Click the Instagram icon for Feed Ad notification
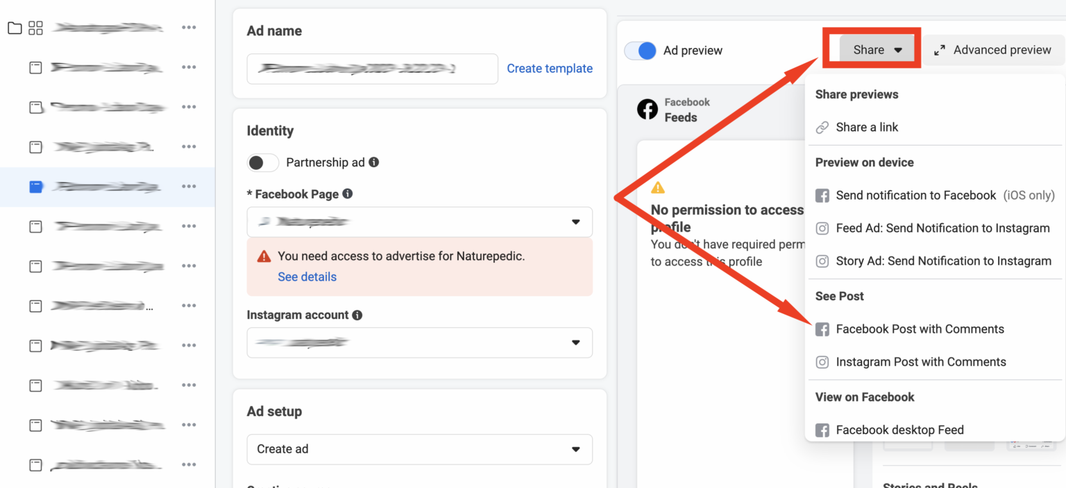The height and width of the screenshot is (488, 1066). (822, 228)
